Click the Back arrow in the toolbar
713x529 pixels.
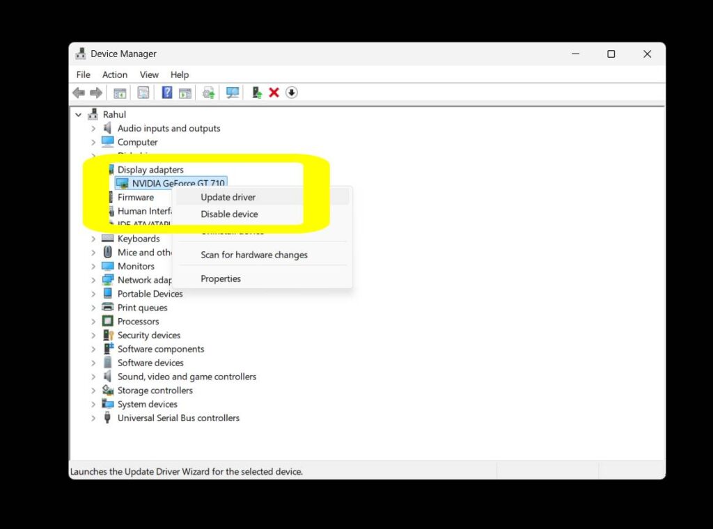(79, 93)
